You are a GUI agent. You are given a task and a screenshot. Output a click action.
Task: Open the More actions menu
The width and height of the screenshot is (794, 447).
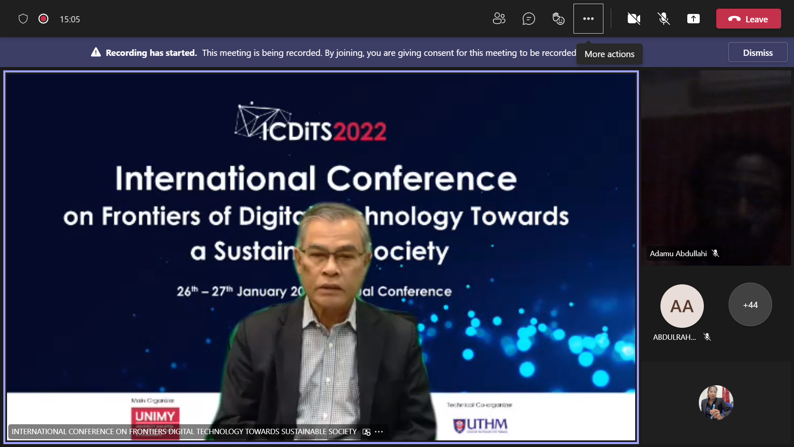point(588,19)
